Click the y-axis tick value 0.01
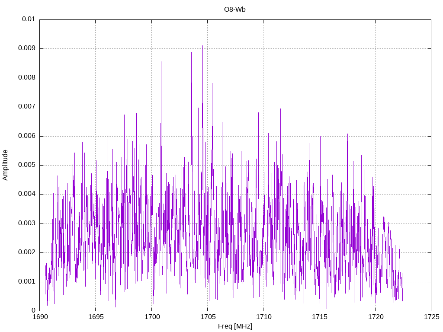Viewport: 443px width, 332px height. click(29, 19)
